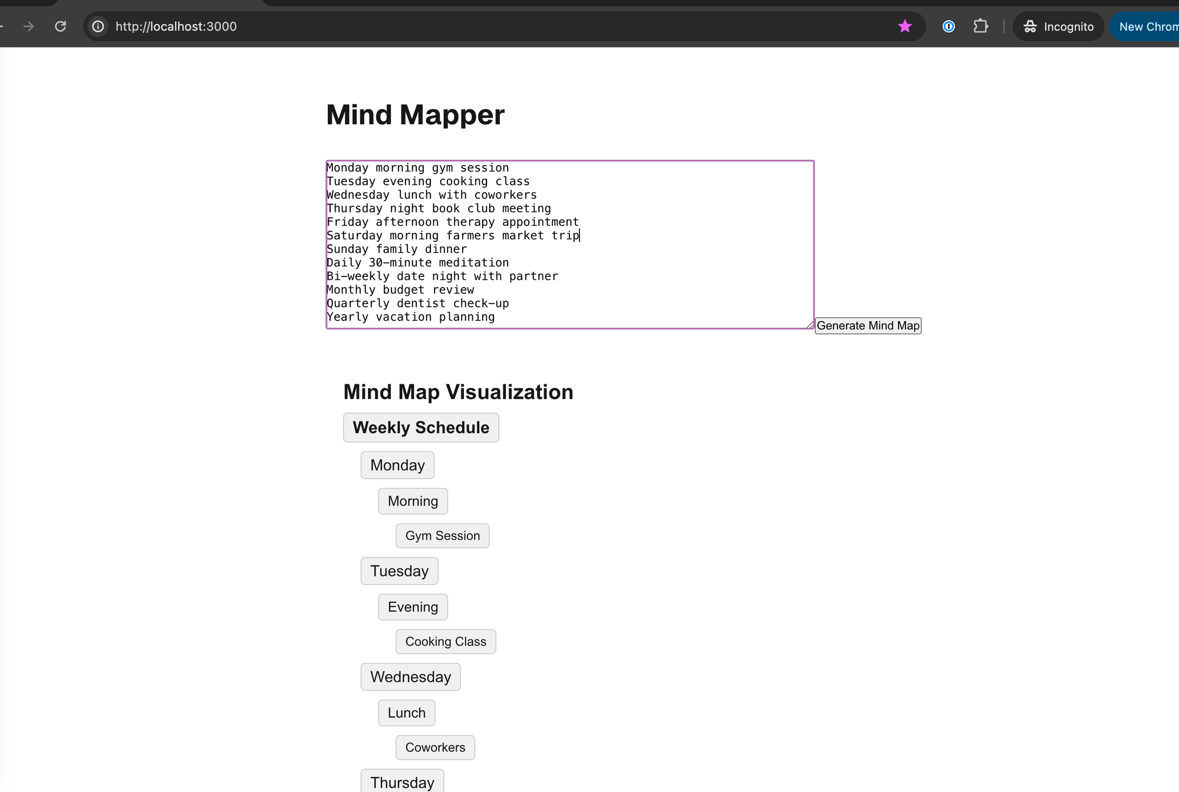Open the Extensions puzzle icon
The width and height of the screenshot is (1179, 792).
980,27
